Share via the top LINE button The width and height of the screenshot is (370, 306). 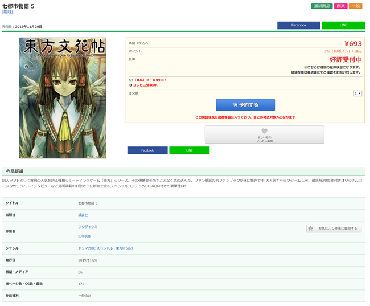click(343, 25)
